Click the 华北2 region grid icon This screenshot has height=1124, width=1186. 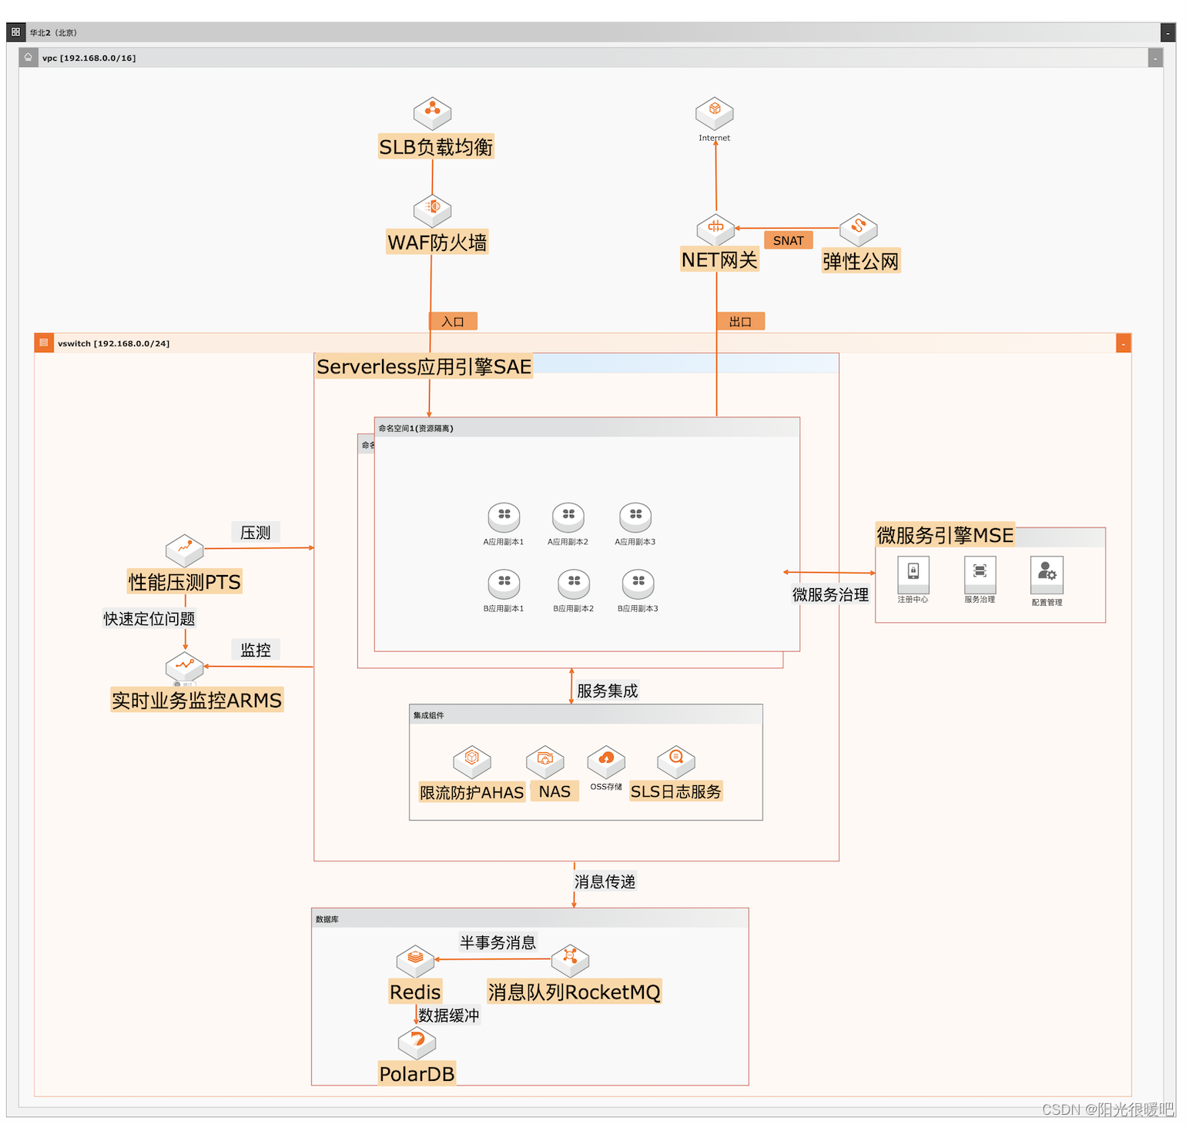click(16, 32)
